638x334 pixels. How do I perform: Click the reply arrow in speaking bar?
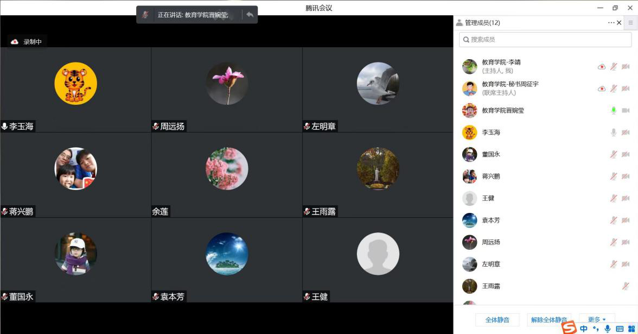[250, 15]
